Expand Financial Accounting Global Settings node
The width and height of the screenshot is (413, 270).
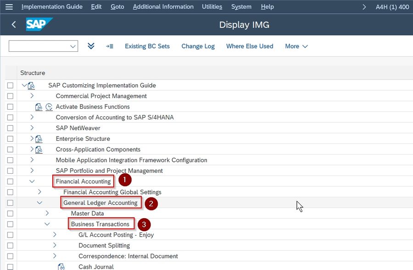(x=39, y=192)
